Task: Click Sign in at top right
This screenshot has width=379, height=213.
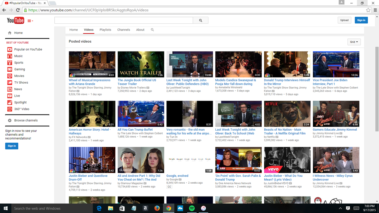Action: point(361,20)
